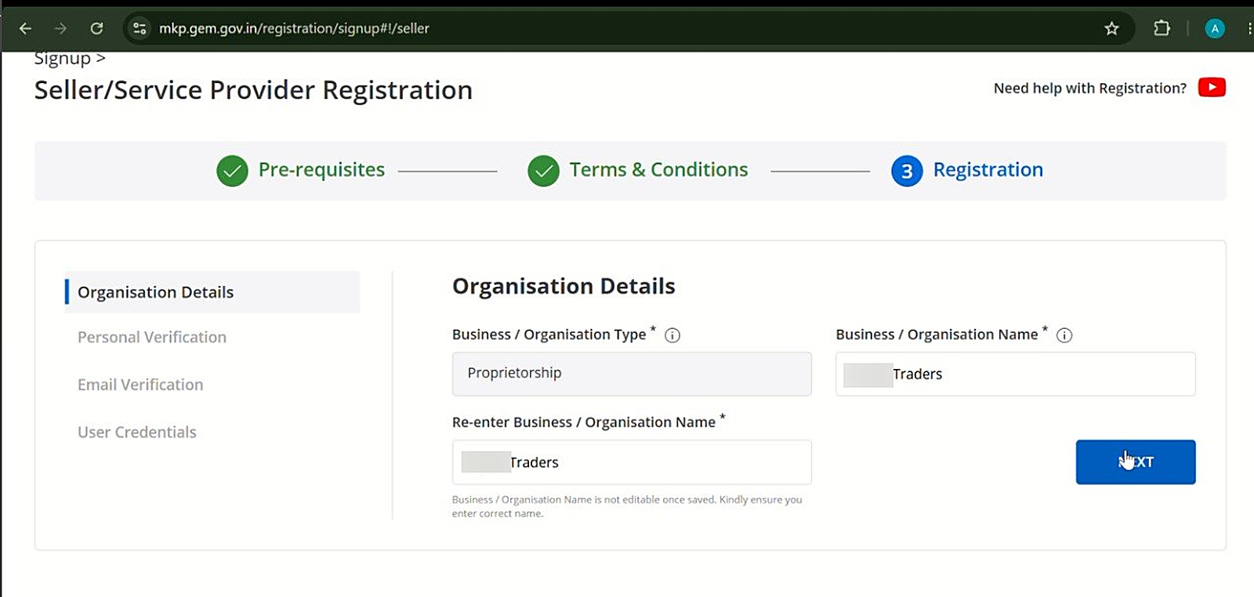Screen dimensions: 1254x597
Task: Open the profile avatar labeled A
Action: (1215, 28)
